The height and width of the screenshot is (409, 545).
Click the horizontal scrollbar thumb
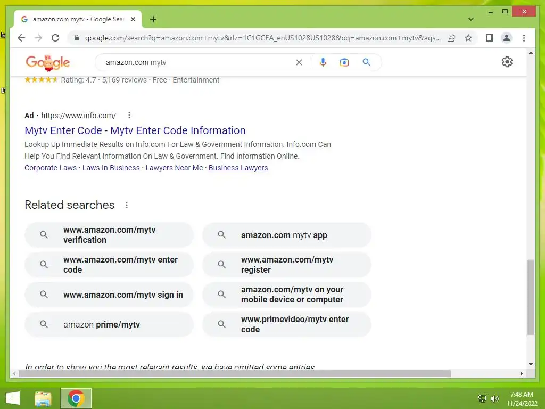coord(235,373)
